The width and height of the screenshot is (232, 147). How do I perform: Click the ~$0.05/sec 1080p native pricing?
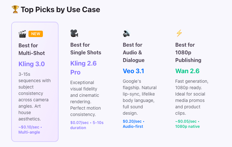coord(188,124)
